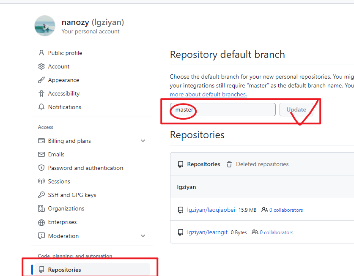Viewport: 354px width, 276px height.
Task: Click the SSH and GPG keys key icon
Action: [x=41, y=195]
